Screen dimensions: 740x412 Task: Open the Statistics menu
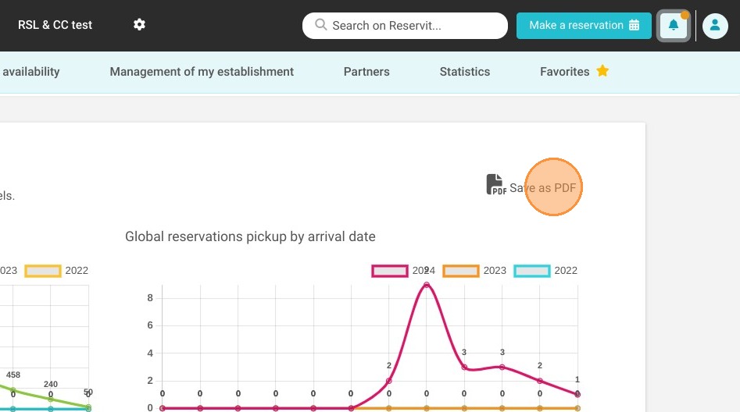tap(465, 72)
